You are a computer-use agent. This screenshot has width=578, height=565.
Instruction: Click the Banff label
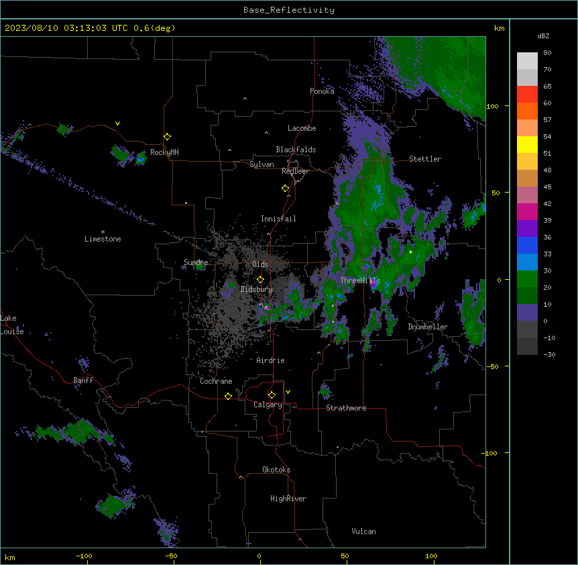(83, 380)
